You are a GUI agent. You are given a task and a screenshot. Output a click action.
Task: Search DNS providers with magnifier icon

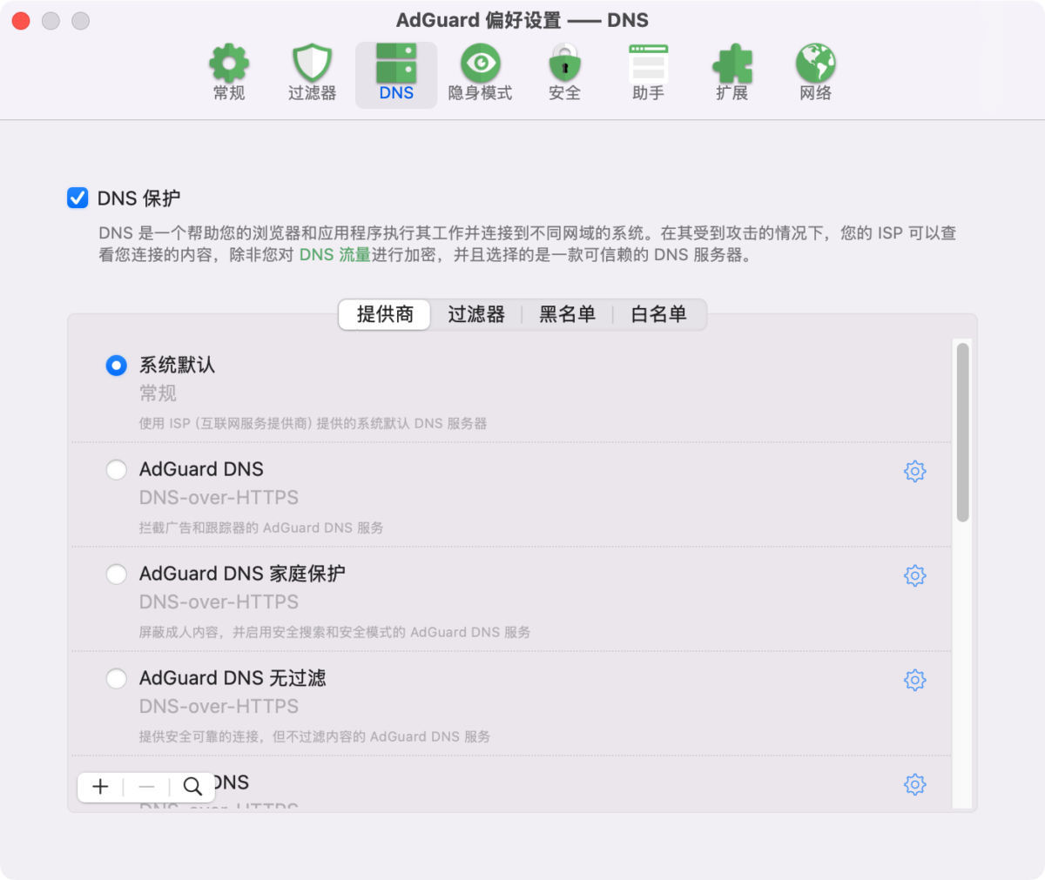tap(192, 787)
